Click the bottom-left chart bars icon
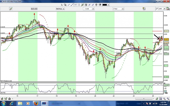The image size is (170, 106). [x=2, y=99]
